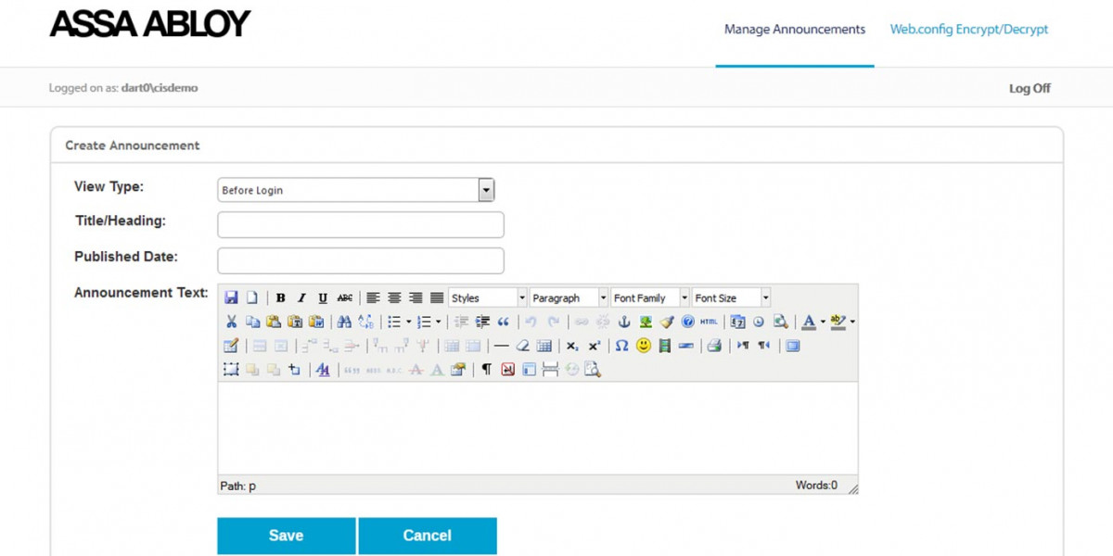
Task: Go to Manage Announcements
Action: [794, 29]
